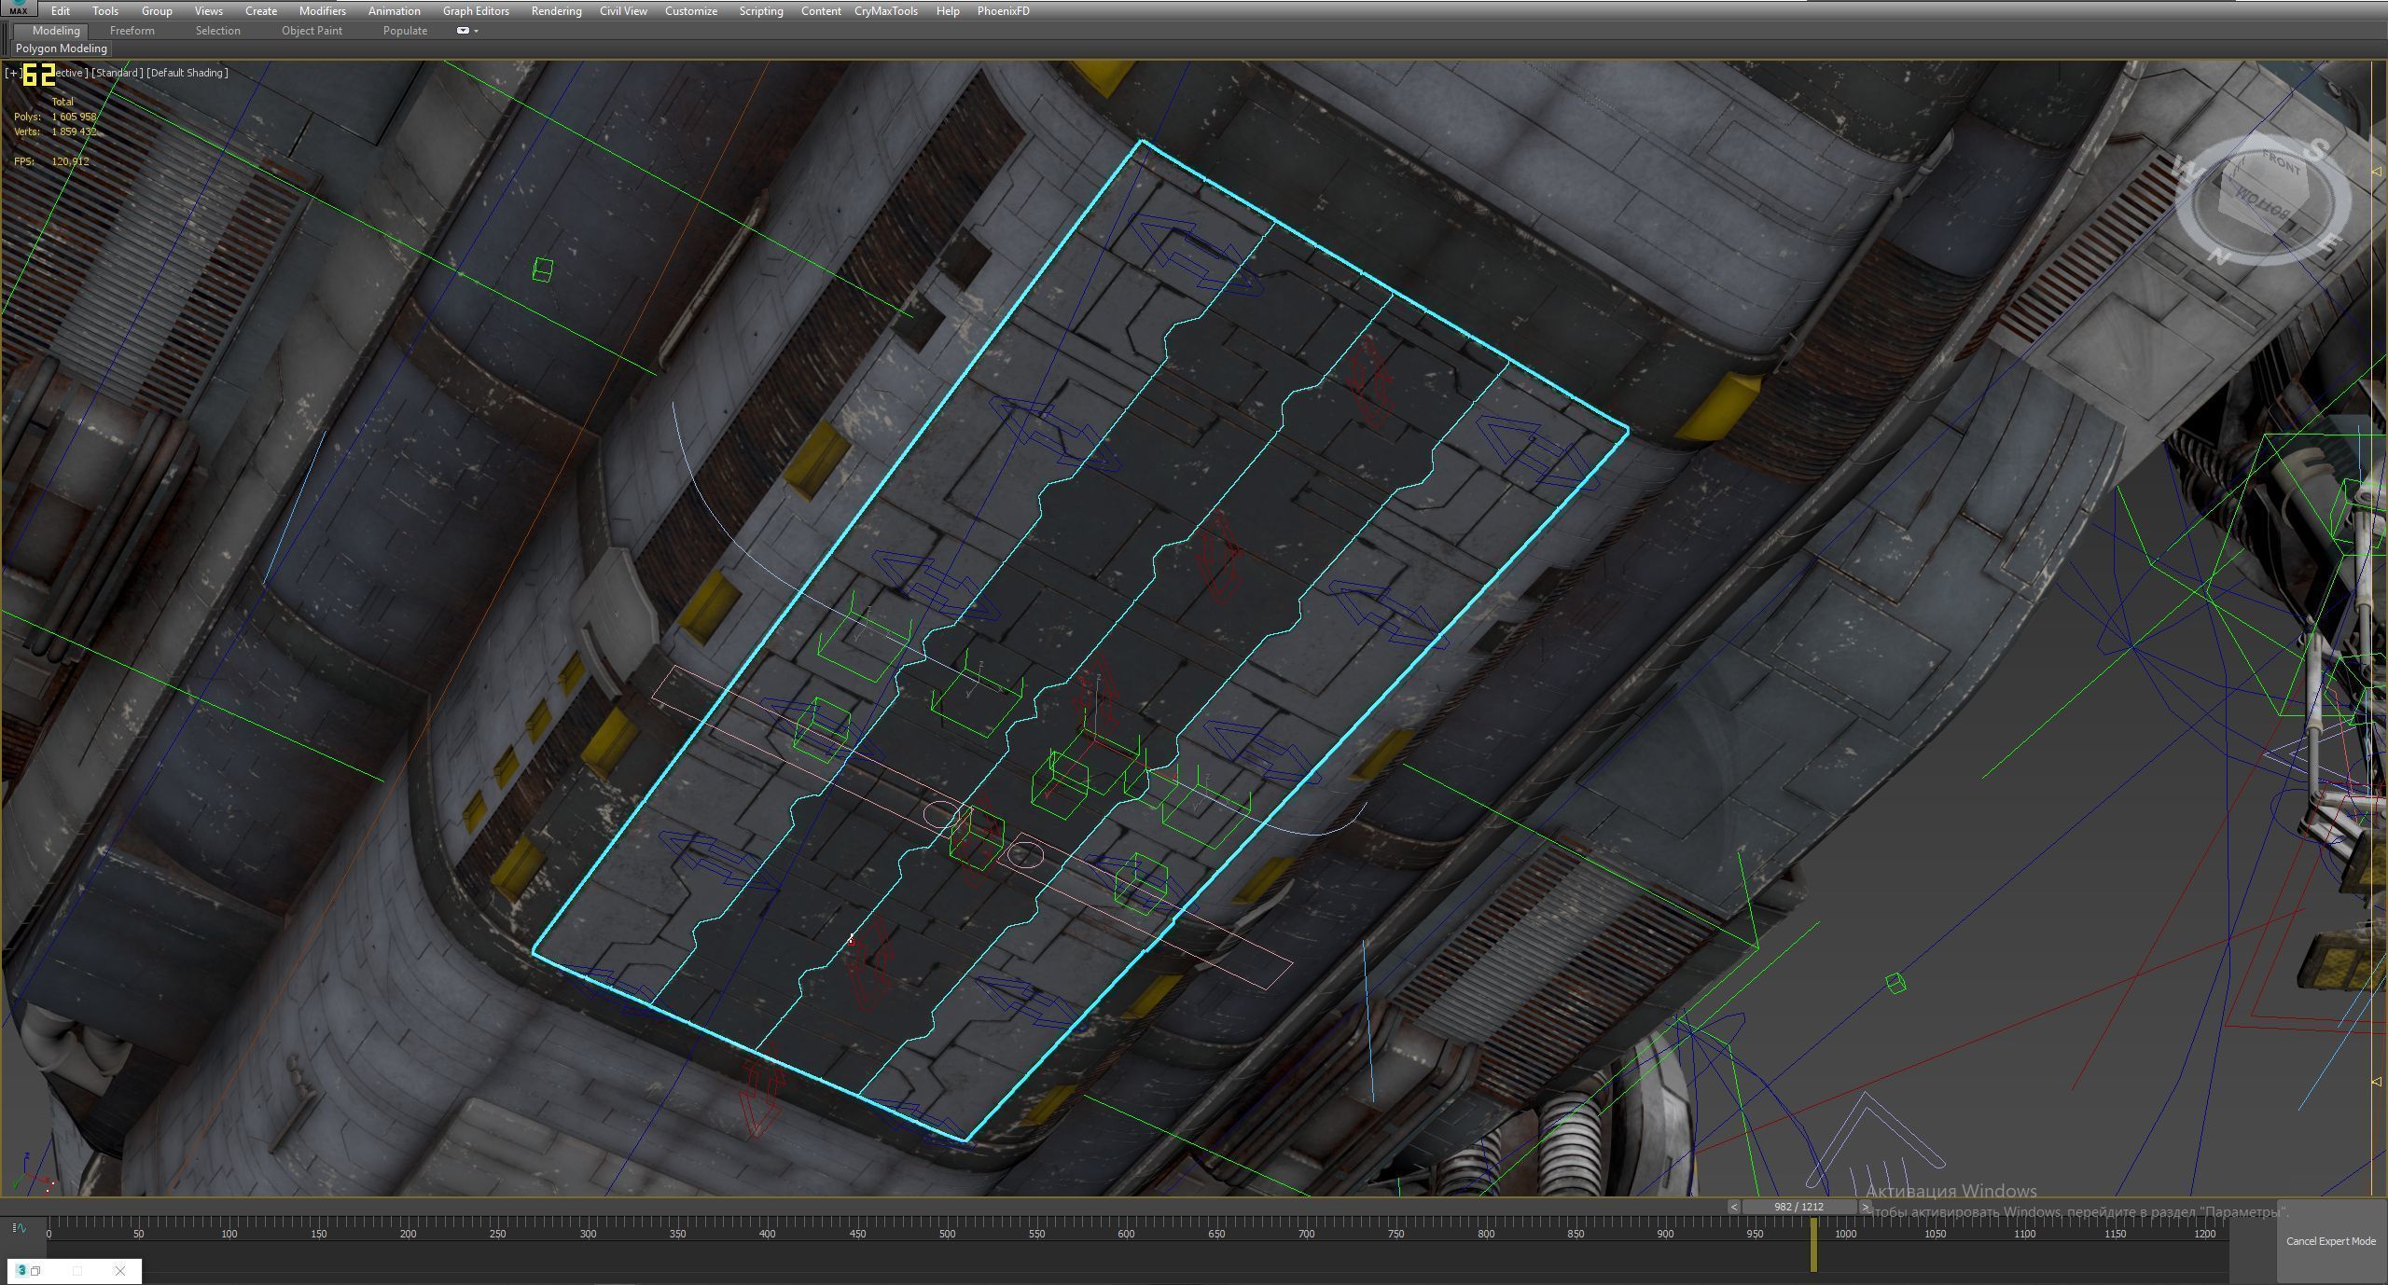Open the [Default Shading] viewport menu
The height and width of the screenshot is (1285, 2388).
pos(187,73)
